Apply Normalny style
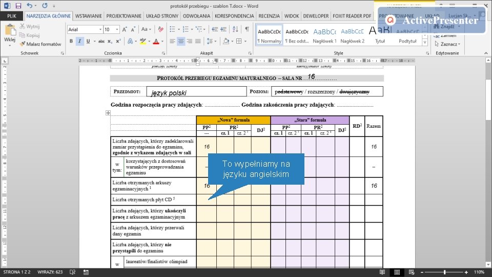The height and width of the screenshot is (277, 492). pos(269,35)
